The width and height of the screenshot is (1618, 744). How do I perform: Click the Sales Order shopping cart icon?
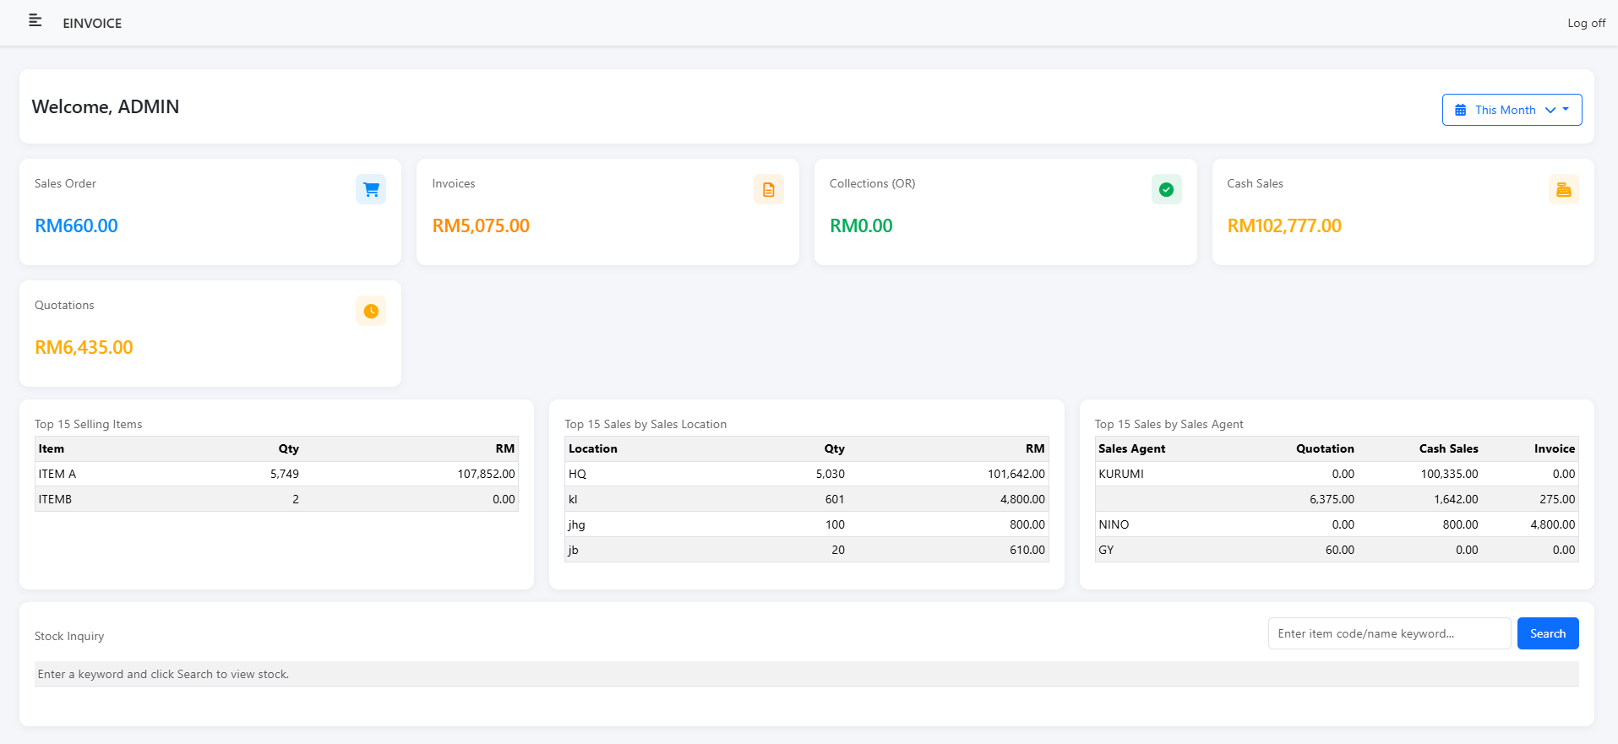tap(371, 189)
